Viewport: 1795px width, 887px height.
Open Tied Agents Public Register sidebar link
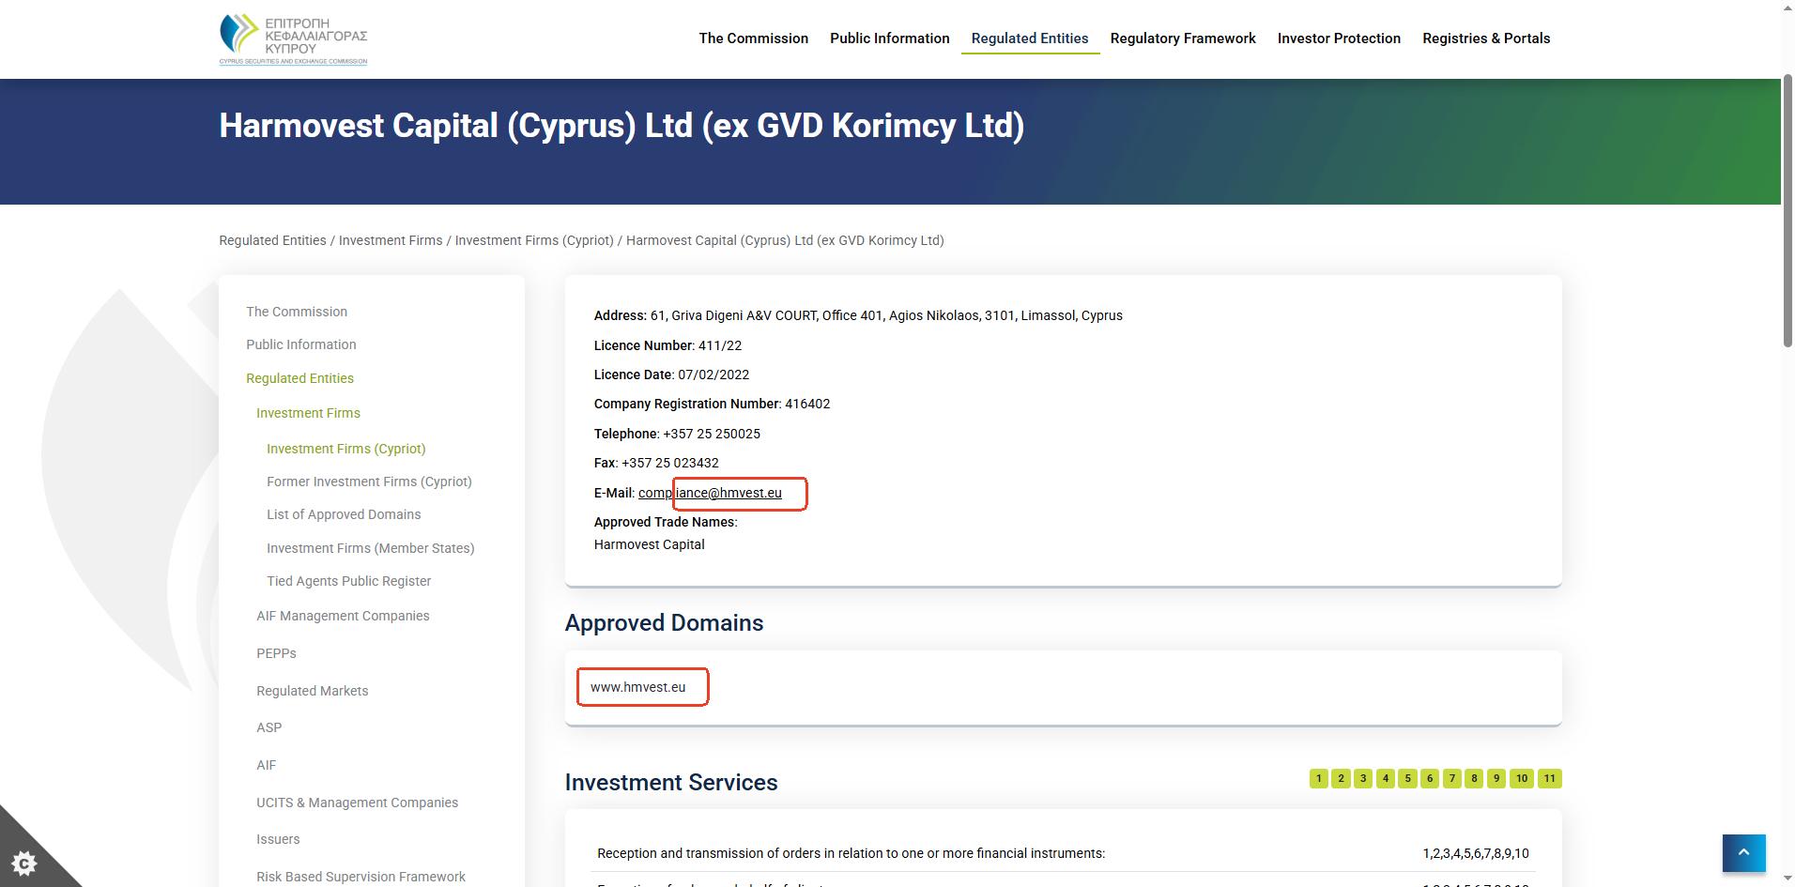point(349,581)
